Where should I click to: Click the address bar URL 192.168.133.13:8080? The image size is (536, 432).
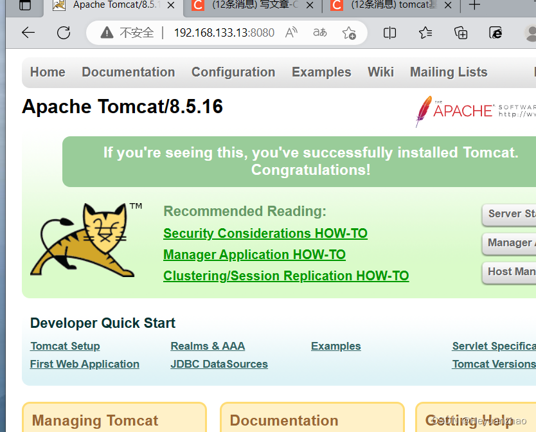(224, 33)
